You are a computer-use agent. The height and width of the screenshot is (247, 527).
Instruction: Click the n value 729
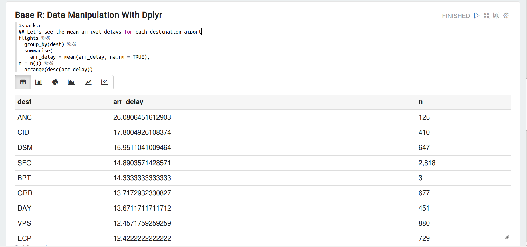tap(424, 238)
